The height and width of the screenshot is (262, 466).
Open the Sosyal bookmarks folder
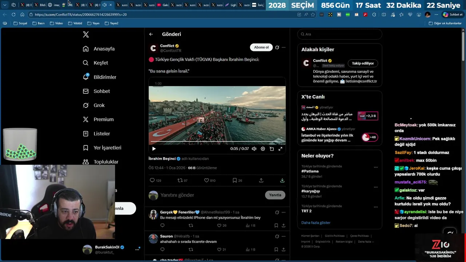(20, 23)
